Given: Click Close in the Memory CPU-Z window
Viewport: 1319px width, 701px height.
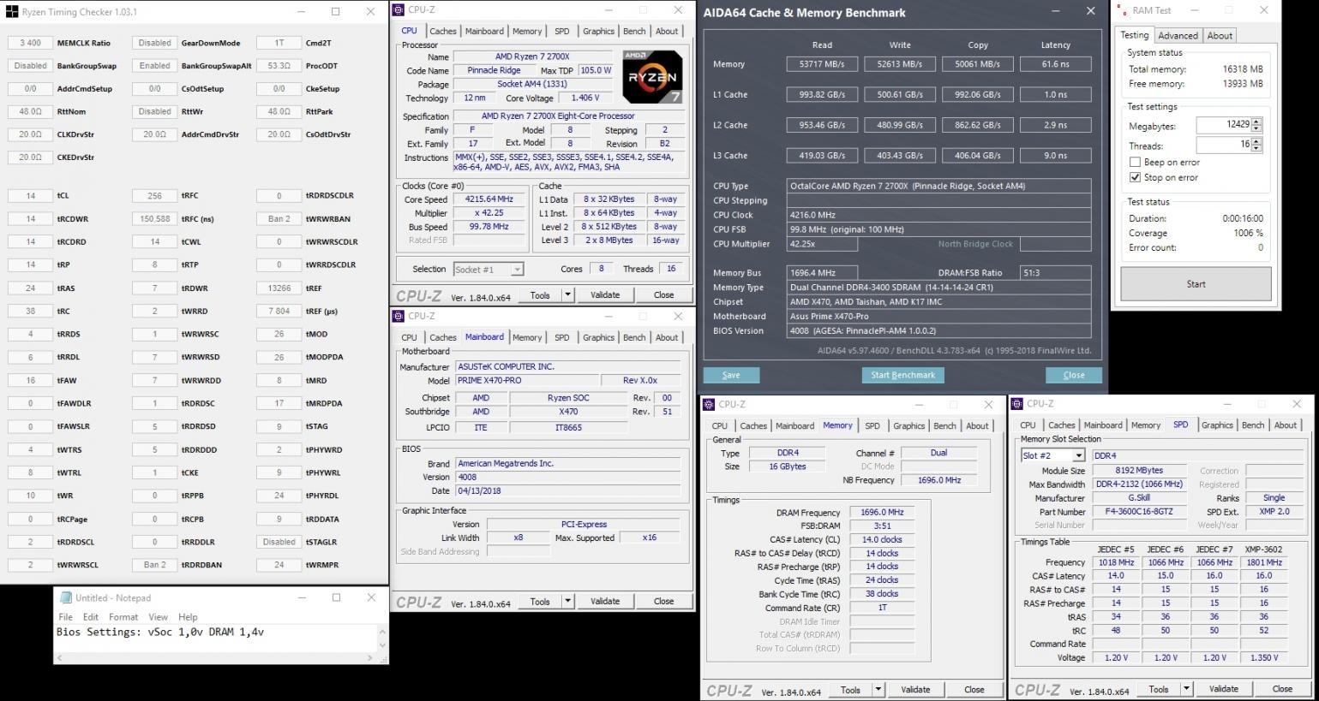Looking at the screenshot, I should pos(974,689).
